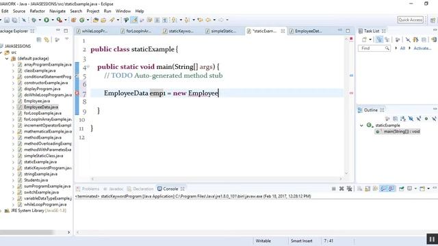Click the error marker on line 7
Image resolution: width=438 pixels, height=246 pixels.
[x=77, y=93]
